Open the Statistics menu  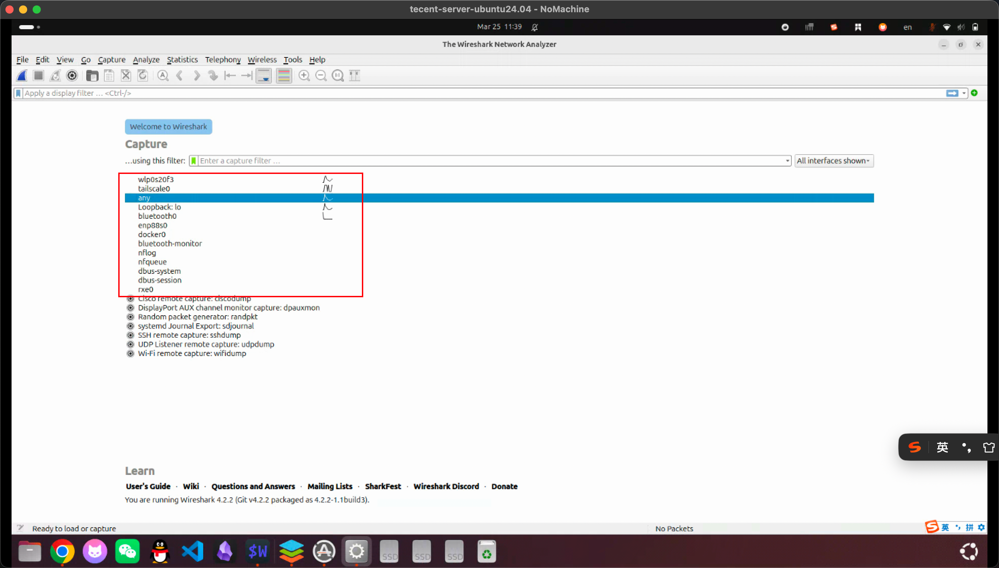coord(182,60)
